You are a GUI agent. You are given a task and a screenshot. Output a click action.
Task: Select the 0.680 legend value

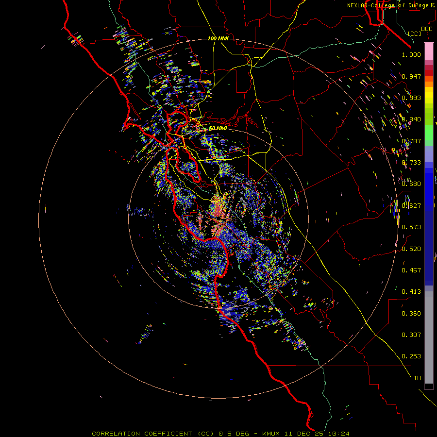tap(411, 184)
